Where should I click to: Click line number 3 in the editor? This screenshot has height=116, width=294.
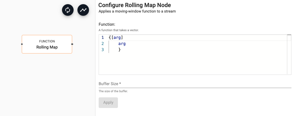coord(102,50)
